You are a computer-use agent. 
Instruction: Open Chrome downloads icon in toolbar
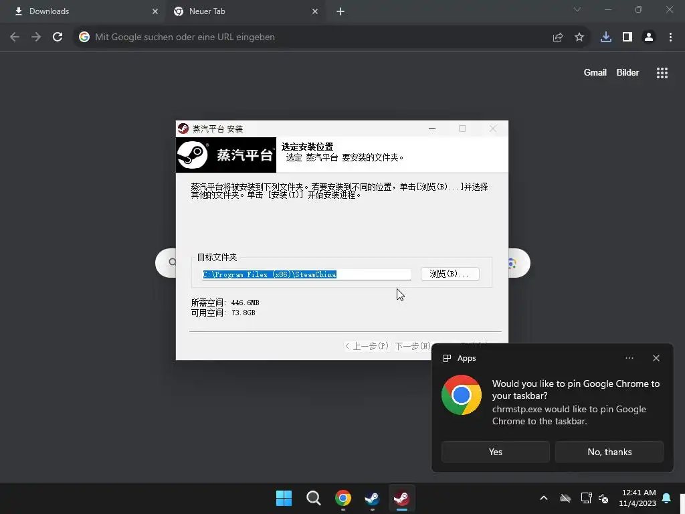pyautogui.click(x=606, y=37)
